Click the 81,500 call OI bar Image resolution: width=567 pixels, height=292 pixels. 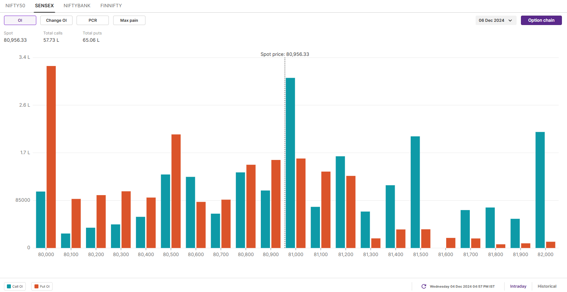[415, 192]
